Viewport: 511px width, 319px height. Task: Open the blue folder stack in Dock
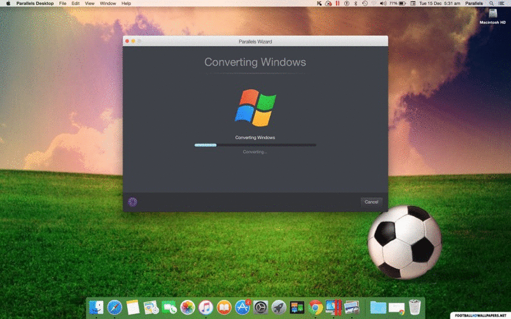378,308
